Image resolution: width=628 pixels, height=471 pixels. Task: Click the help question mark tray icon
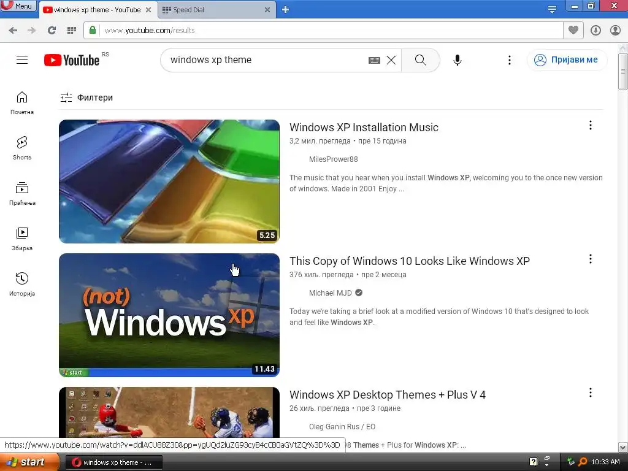[x=533, y=462]
